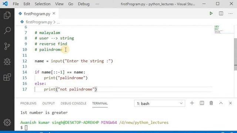Screen dimensions: 237x133
Task: Maximize panel size with up chevron
Action: [221, 103]
